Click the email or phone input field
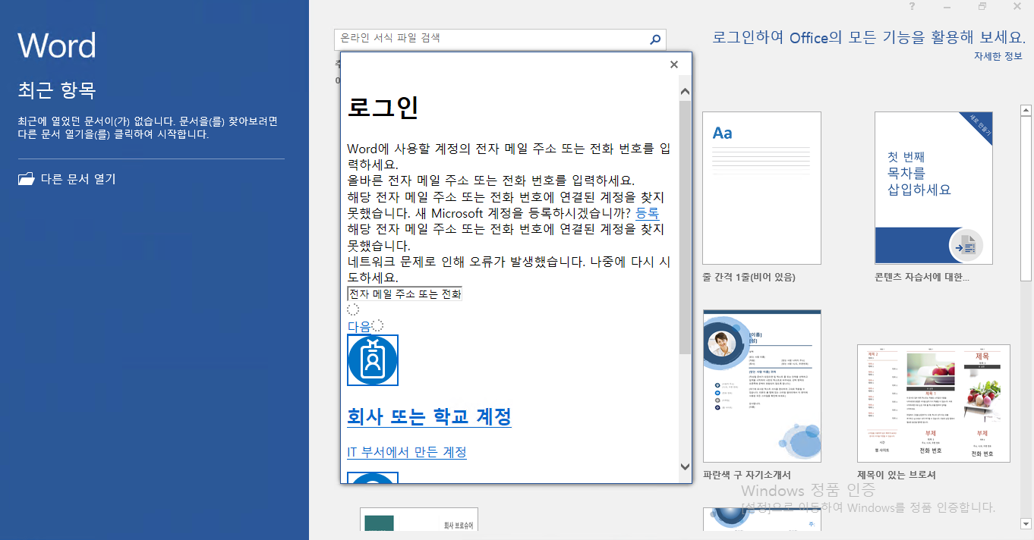Image resolution: width=1034 pixels, height=540 pixels. tap(405, 294)
